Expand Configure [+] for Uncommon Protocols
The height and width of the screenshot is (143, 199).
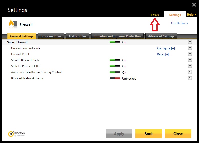pyautogui.click(x=166, y=48)
